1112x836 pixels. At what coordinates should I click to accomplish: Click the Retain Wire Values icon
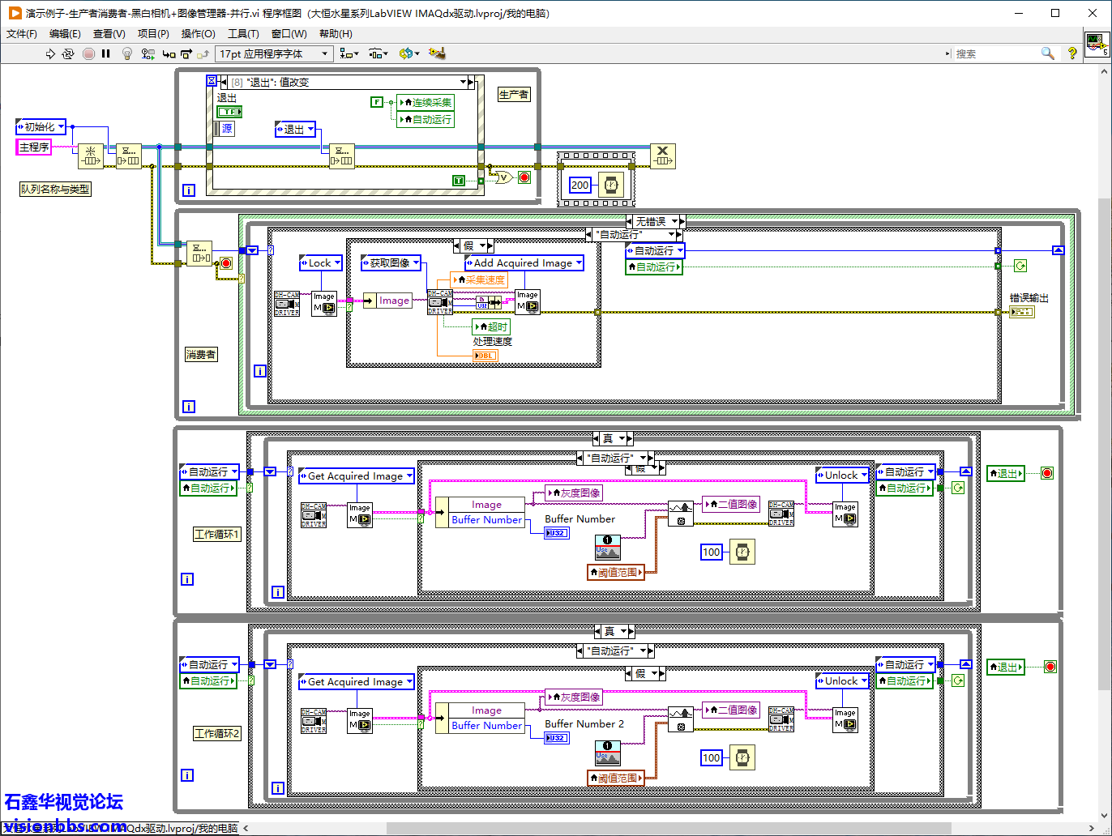[148, 53]
